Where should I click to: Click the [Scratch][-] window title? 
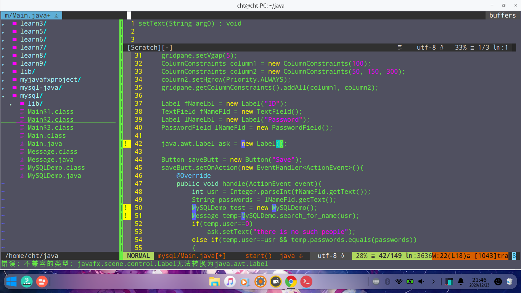click(x=149, y=47)
